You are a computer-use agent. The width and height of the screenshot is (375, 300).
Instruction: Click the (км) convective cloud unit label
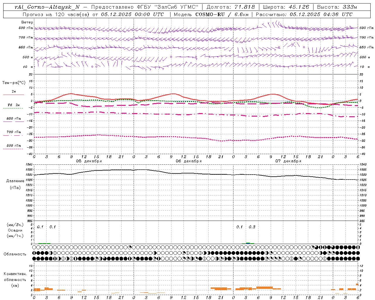(x=15, y=285)
